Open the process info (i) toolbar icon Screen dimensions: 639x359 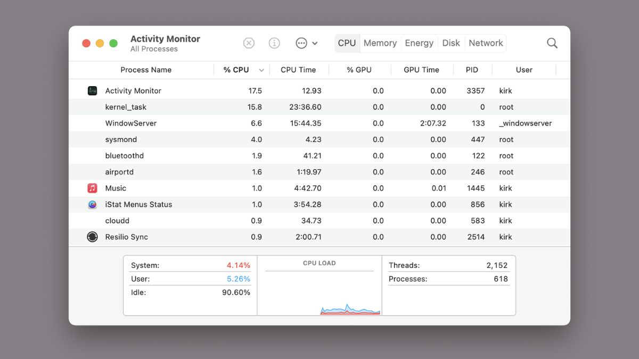click(274, 43)
